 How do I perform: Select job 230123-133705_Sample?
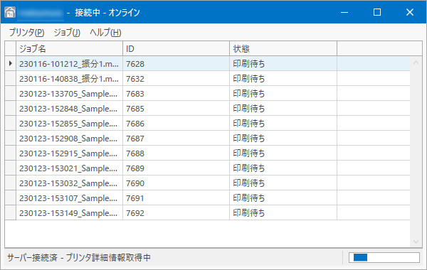[70, 94]
